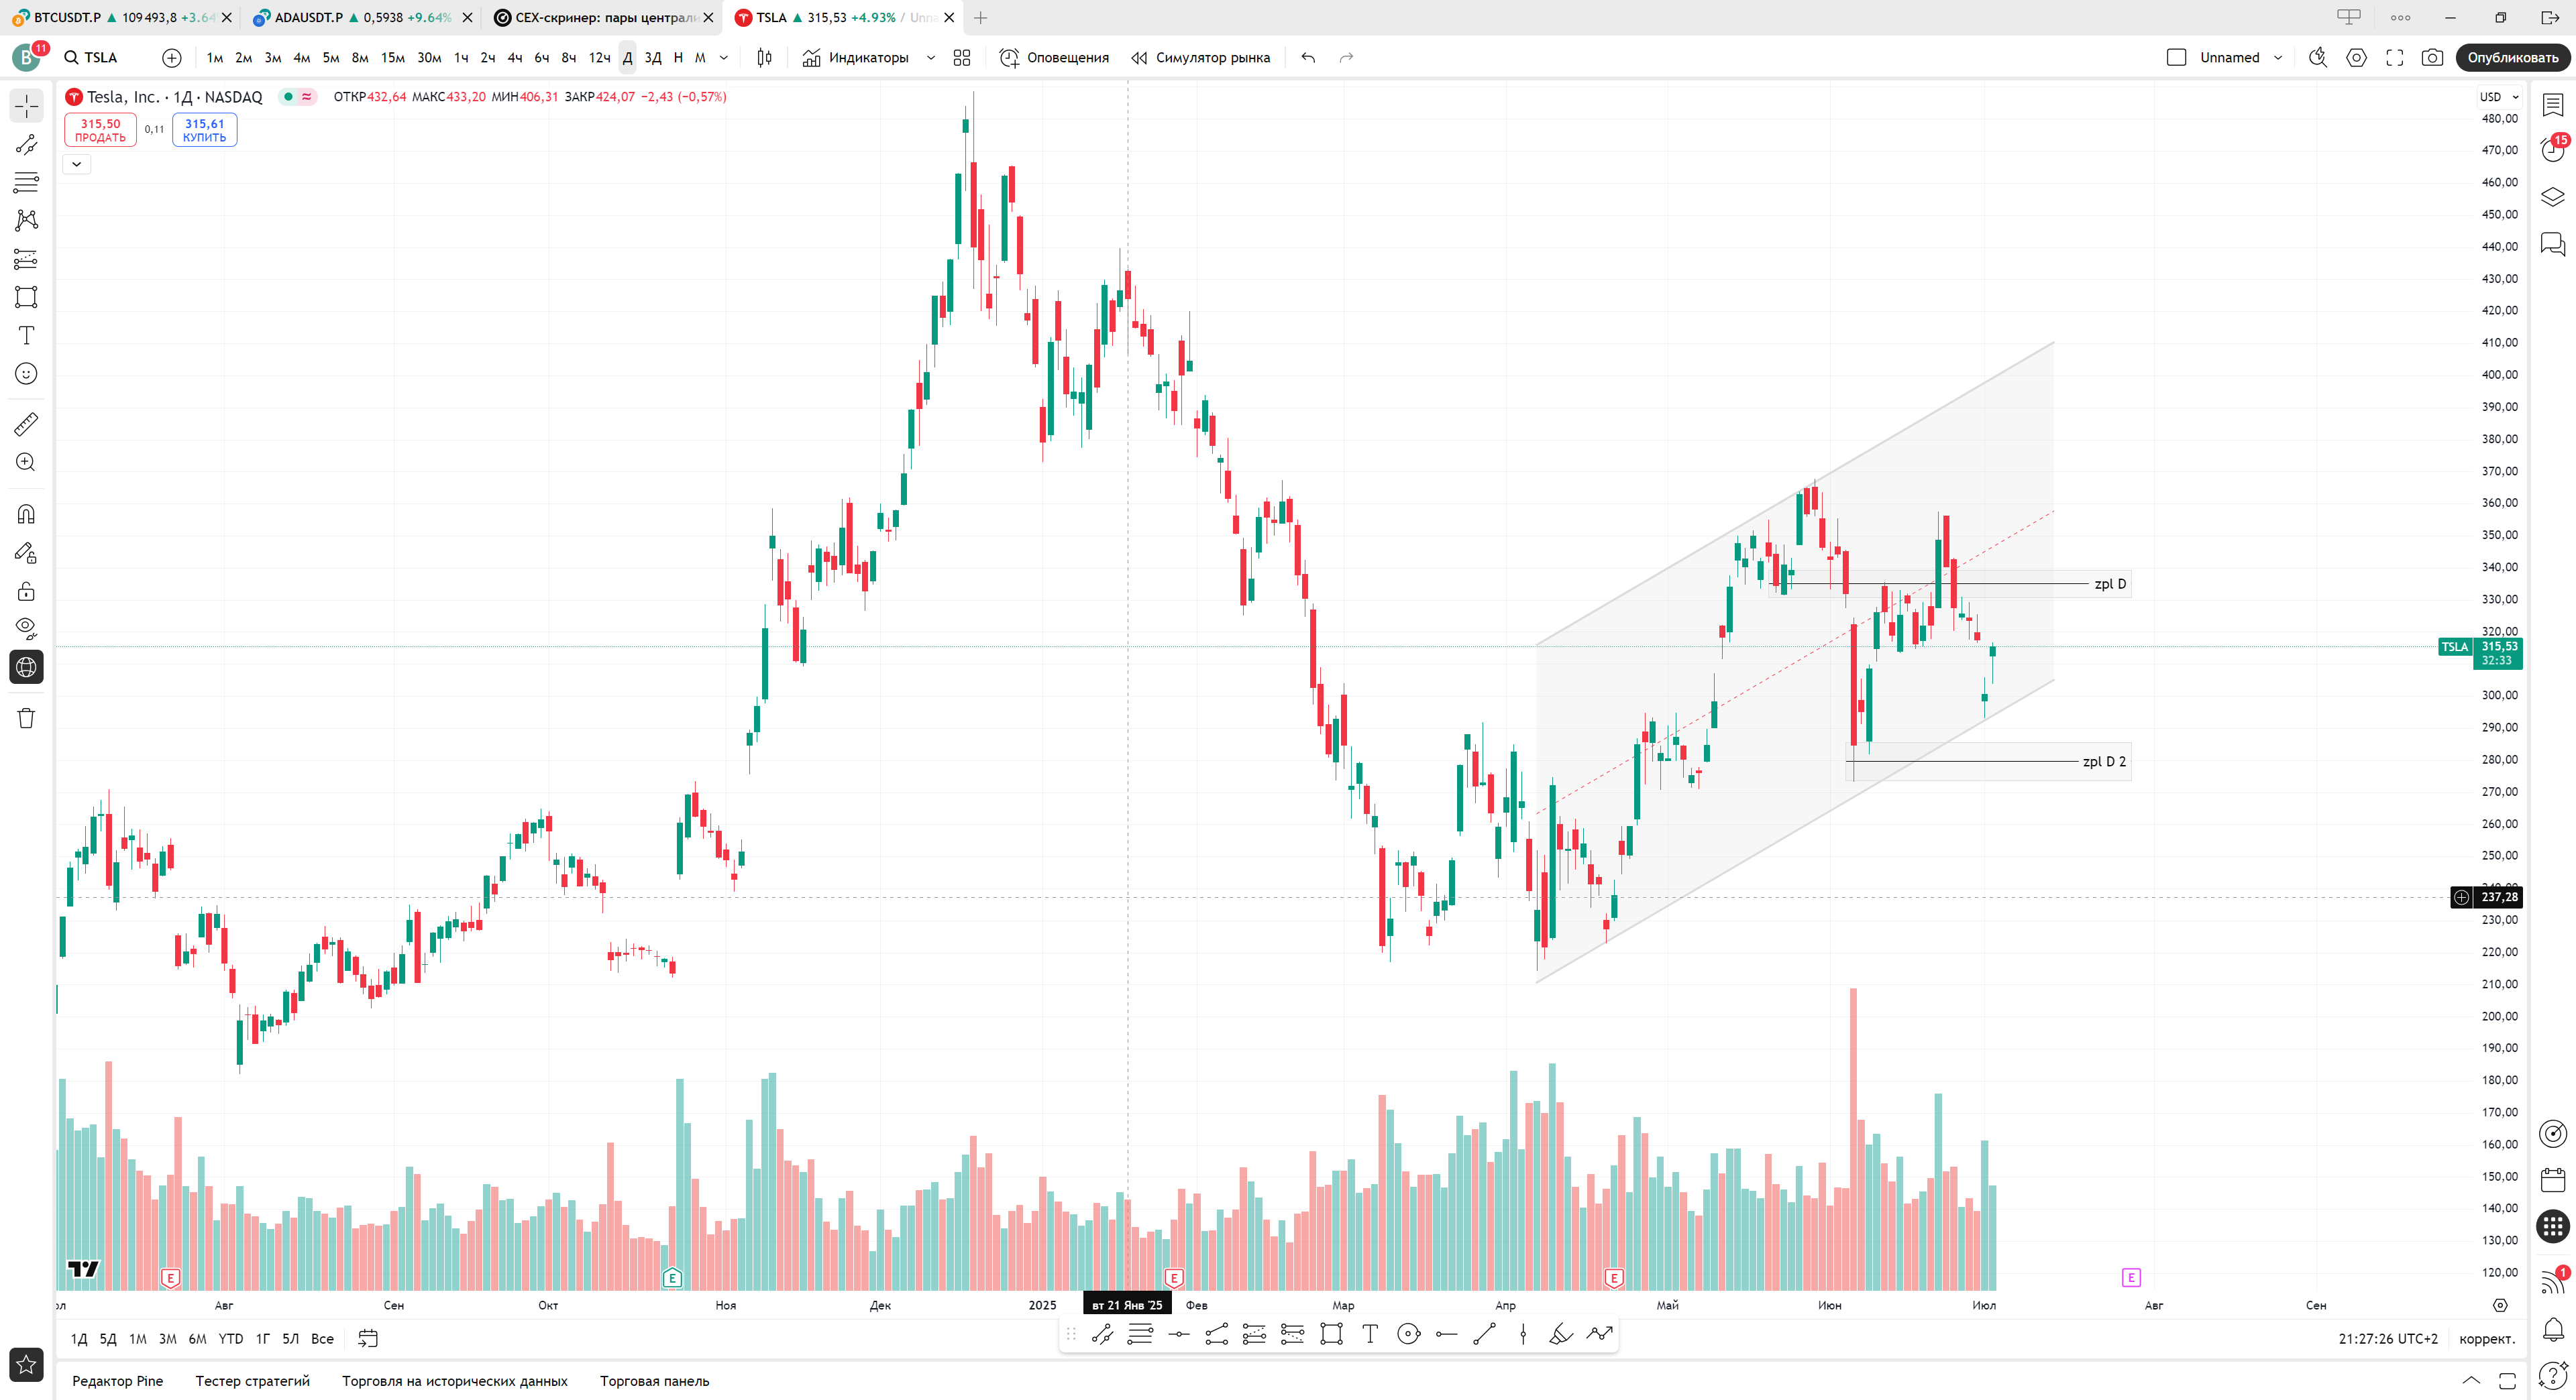Open Симулятор рынка replay
This screenshot has height=1400, width=2576.
[1200, 58]
